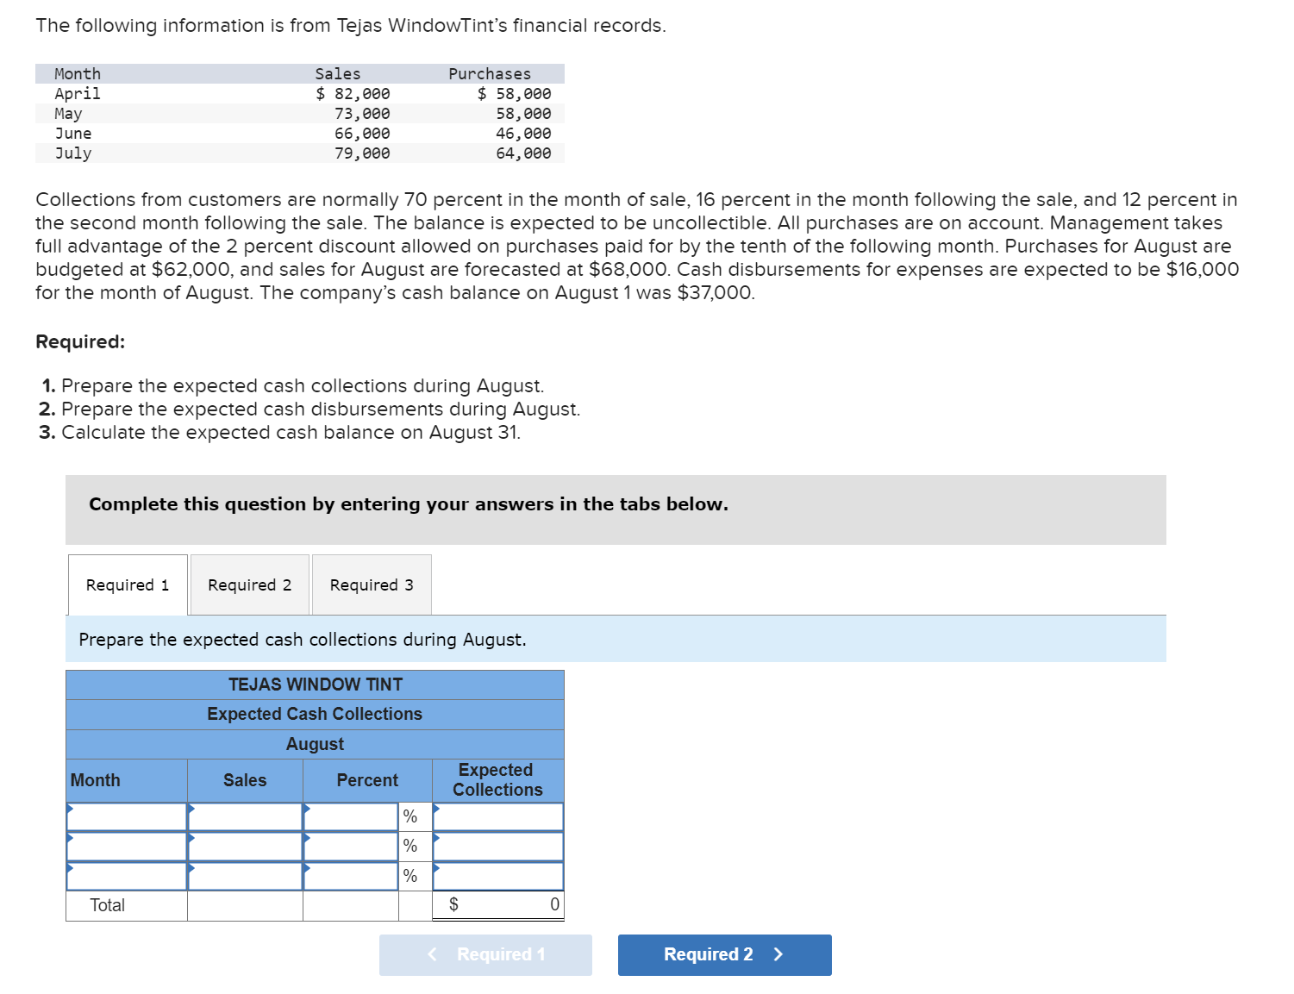
Task: Click second row Expected Collections cell
Action: click(498, 846)
